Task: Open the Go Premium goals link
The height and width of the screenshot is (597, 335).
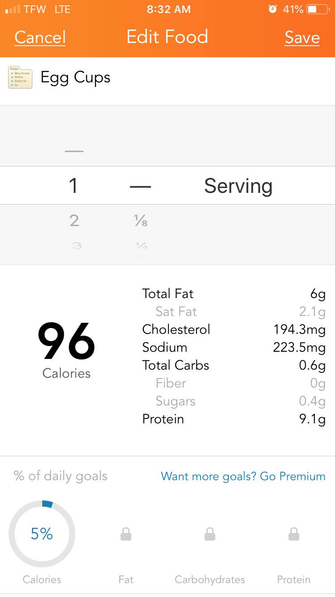Action: (243, 476)
